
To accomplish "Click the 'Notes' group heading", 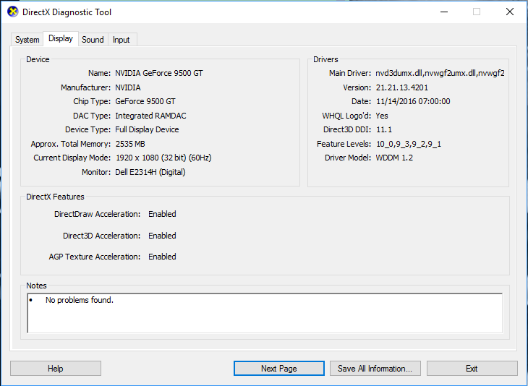I will click(x=36, y=286).
